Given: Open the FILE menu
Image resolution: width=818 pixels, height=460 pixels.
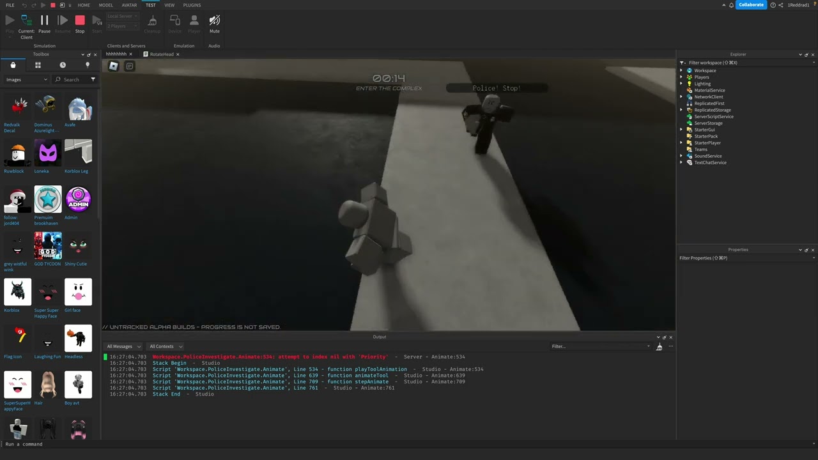Looking at the screenshot, I should (x=10, y=5).
